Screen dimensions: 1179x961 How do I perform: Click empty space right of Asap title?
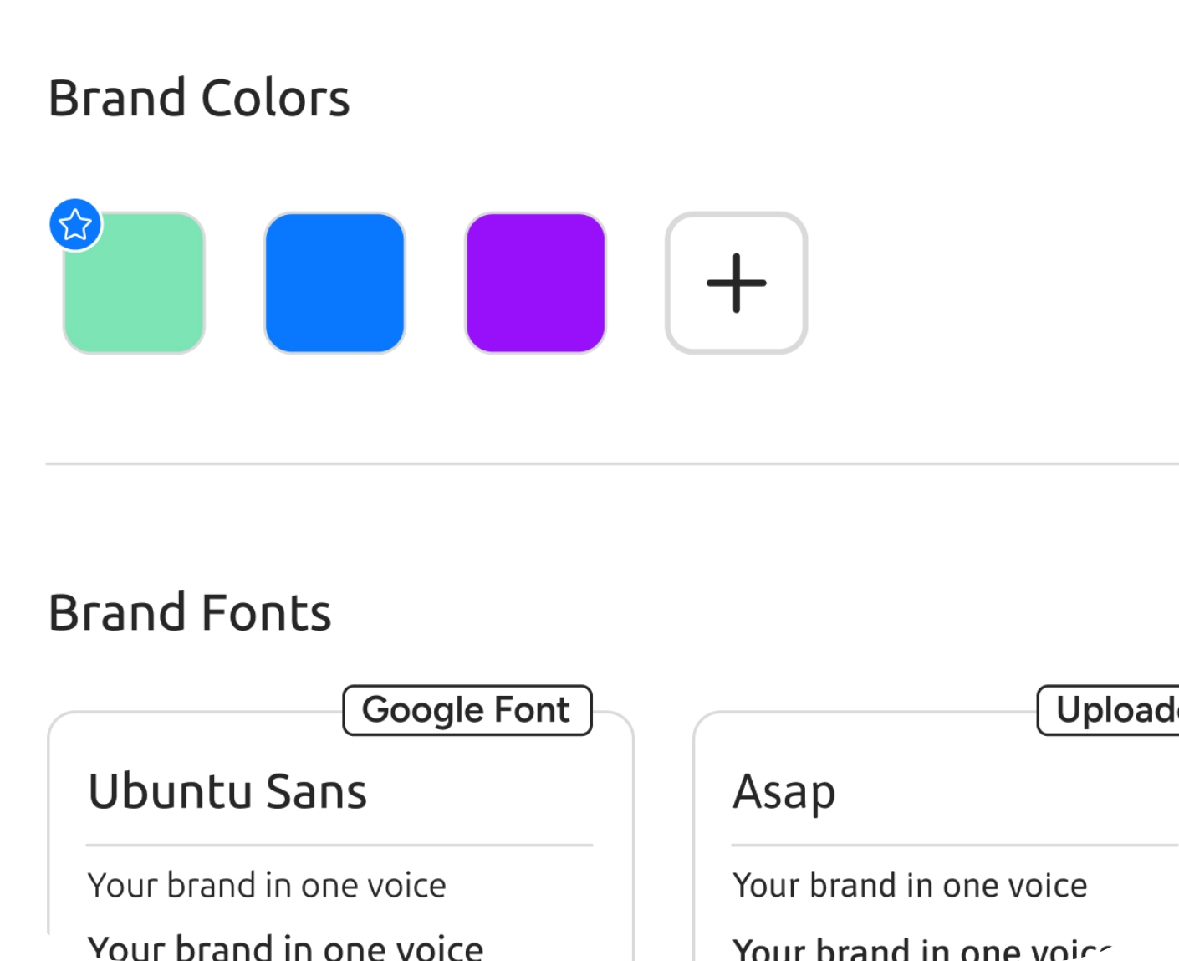point(1003,791)
